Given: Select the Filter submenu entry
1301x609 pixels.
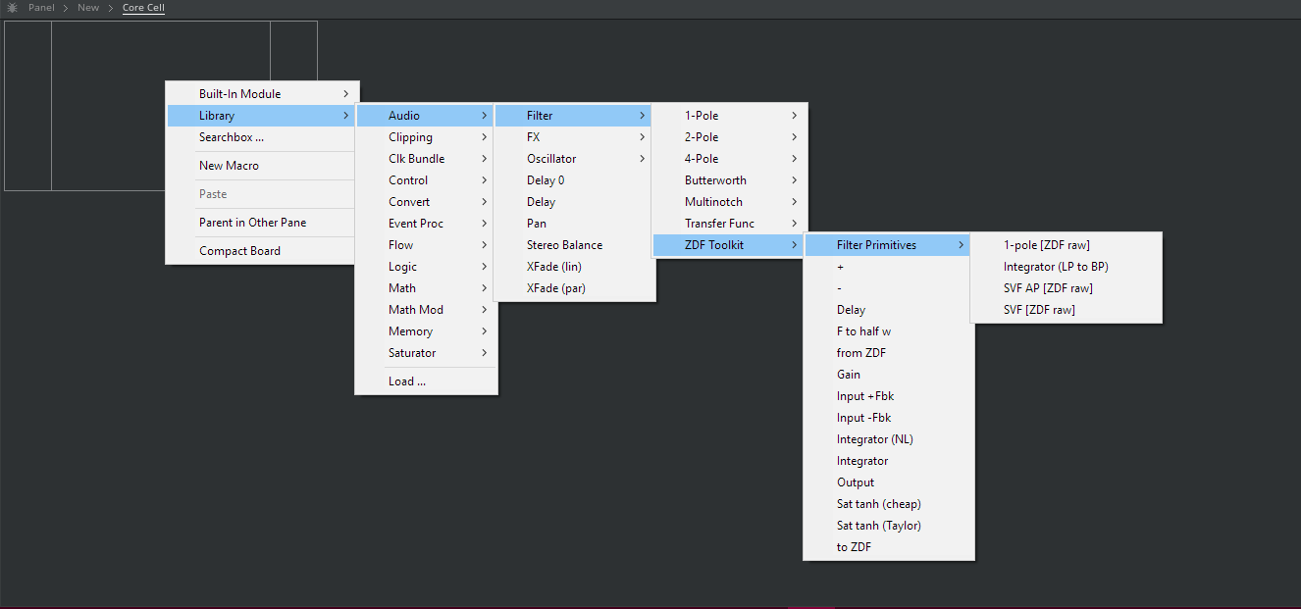Looking at the screenshot, I should [574, 116].
